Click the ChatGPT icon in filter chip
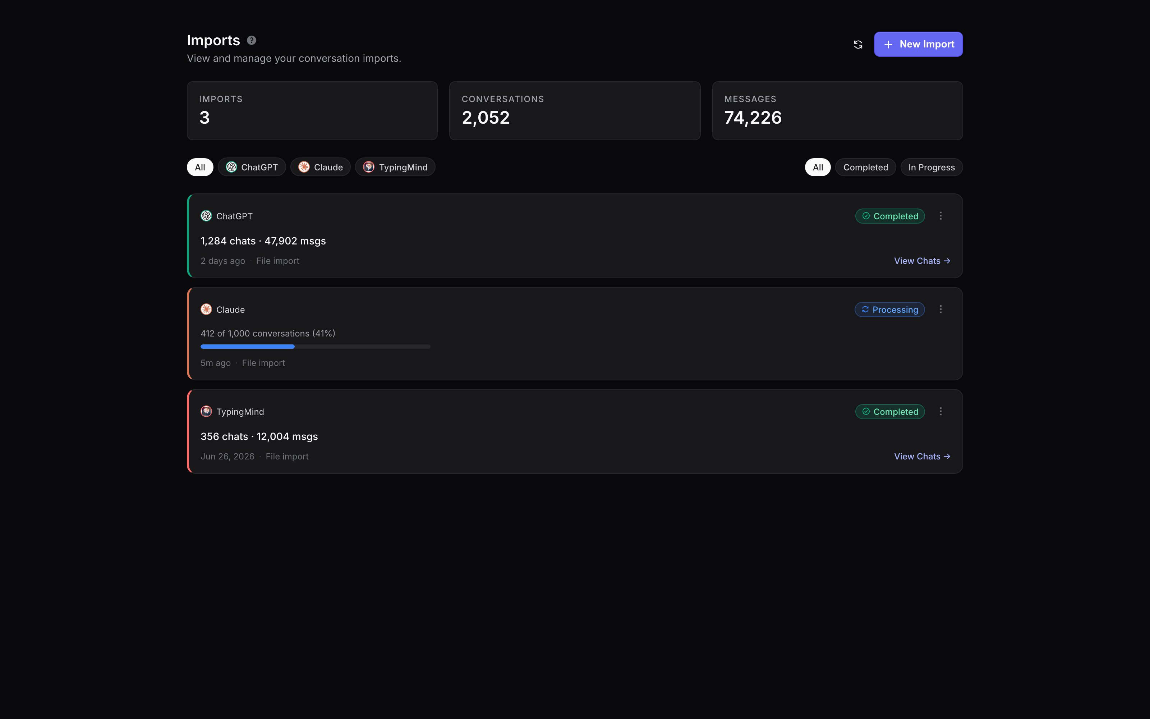 [231, 167]
